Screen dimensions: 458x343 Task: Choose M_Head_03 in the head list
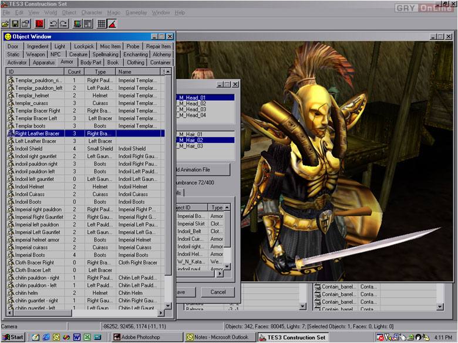tap(205, 110)
